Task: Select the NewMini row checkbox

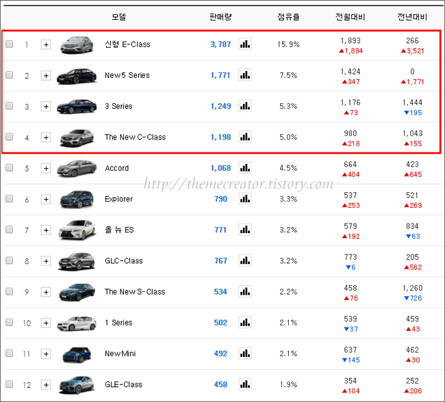Action: [10, 353]
